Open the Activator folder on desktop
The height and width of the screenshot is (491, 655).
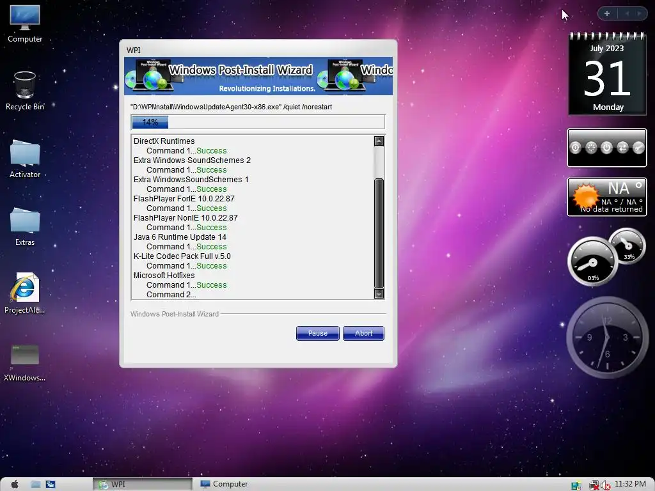coord(25,159)
